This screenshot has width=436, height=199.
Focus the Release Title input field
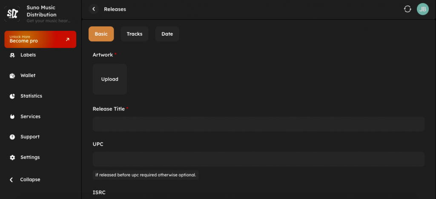pos(258,124)
